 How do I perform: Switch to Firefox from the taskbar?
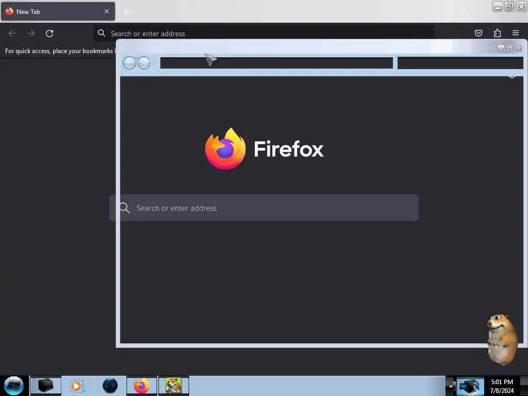click(x=142, y=386)
